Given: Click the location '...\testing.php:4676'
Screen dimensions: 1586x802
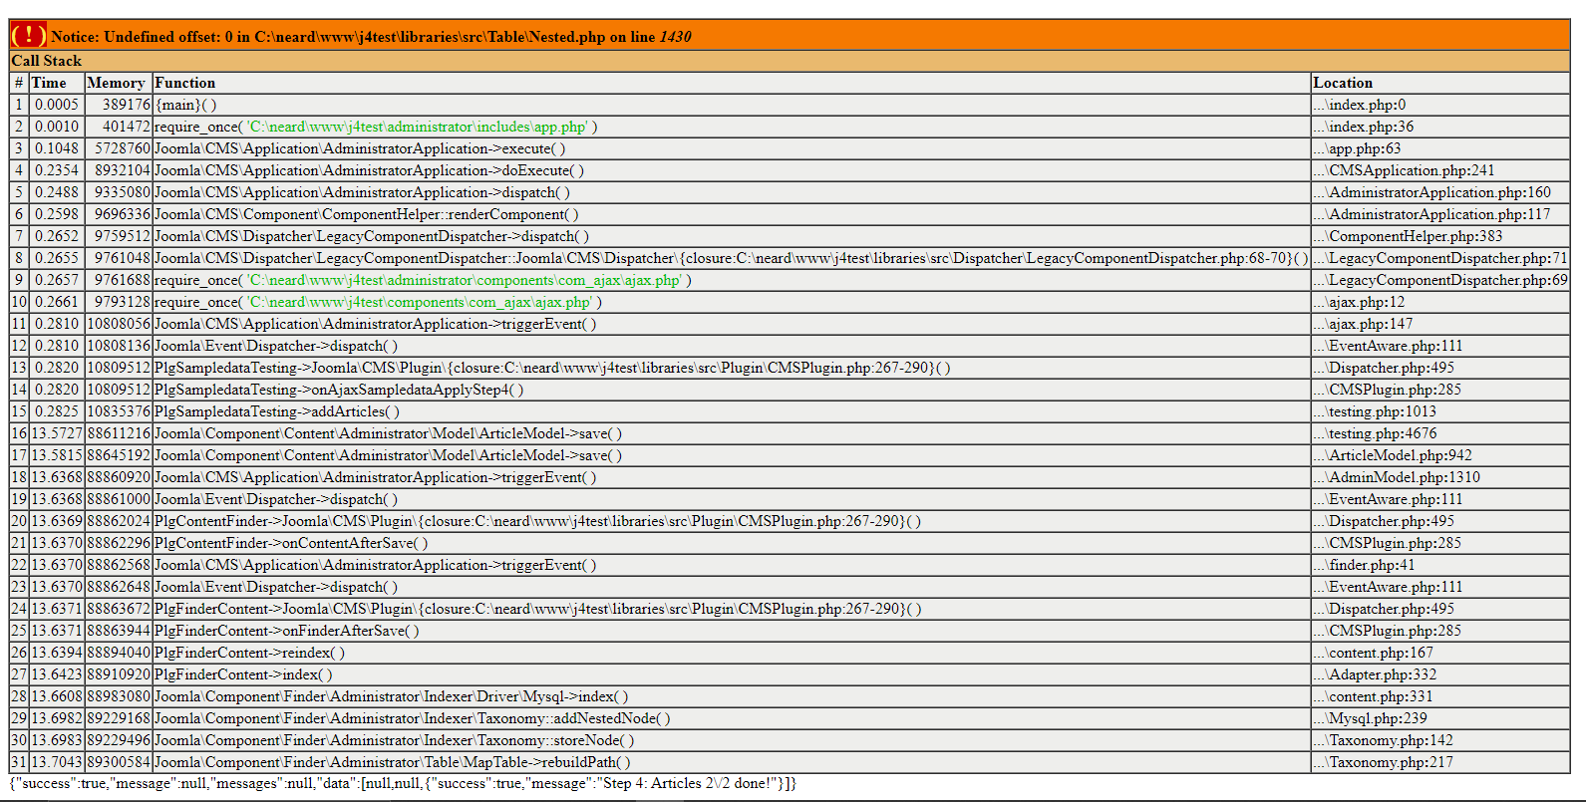Looking at the screenshot, I should 1375,433.
